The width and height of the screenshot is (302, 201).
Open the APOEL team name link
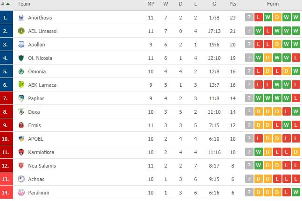tap(35, 139)
